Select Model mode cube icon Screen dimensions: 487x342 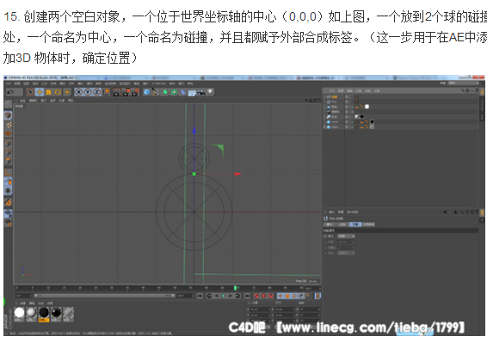pos(9,115)
